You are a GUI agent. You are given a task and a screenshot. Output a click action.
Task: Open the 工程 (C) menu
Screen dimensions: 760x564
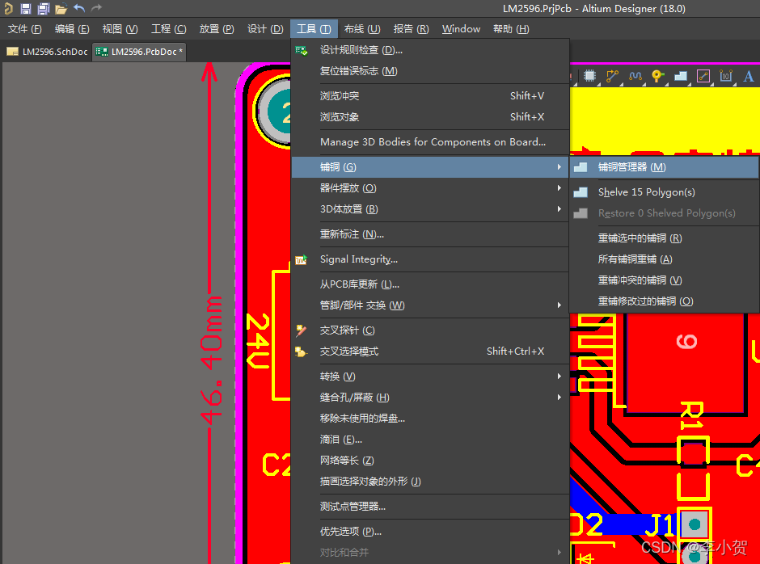point(168,29)
